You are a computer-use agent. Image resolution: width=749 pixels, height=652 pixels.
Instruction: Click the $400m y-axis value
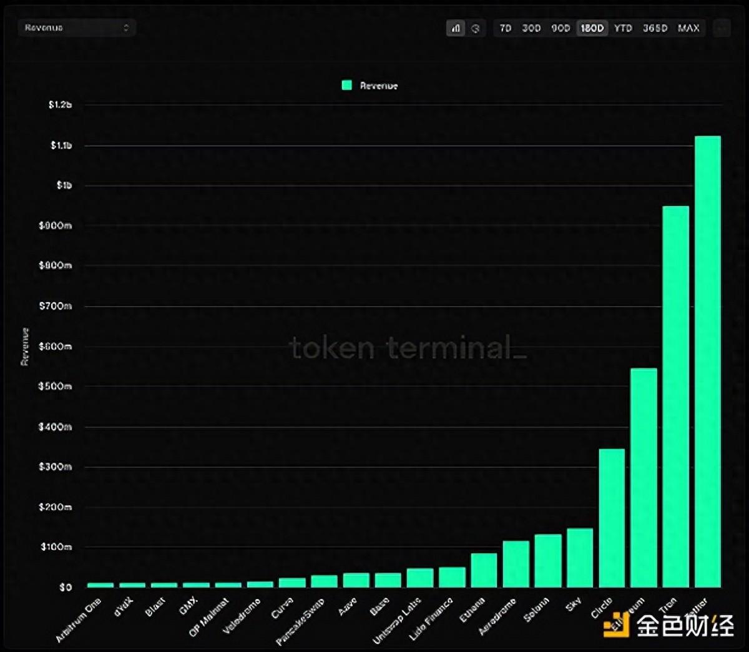tap(56, 427)
